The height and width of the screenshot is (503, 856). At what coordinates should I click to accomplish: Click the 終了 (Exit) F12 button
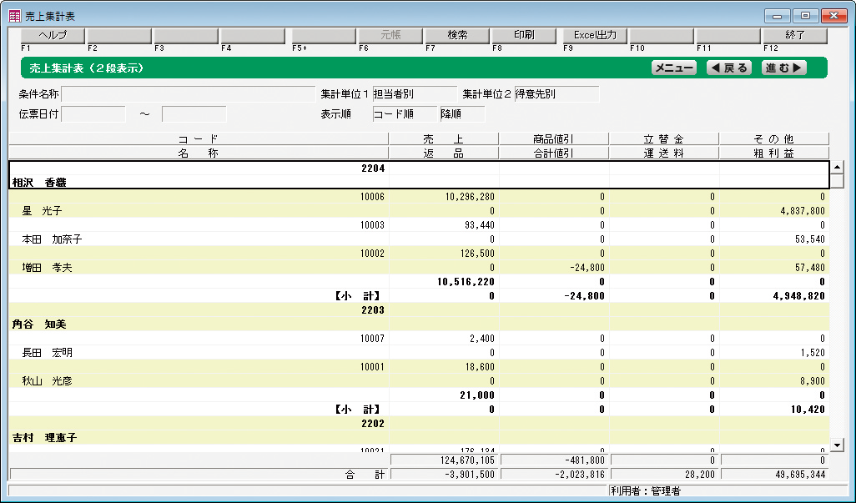coord(794,36)
